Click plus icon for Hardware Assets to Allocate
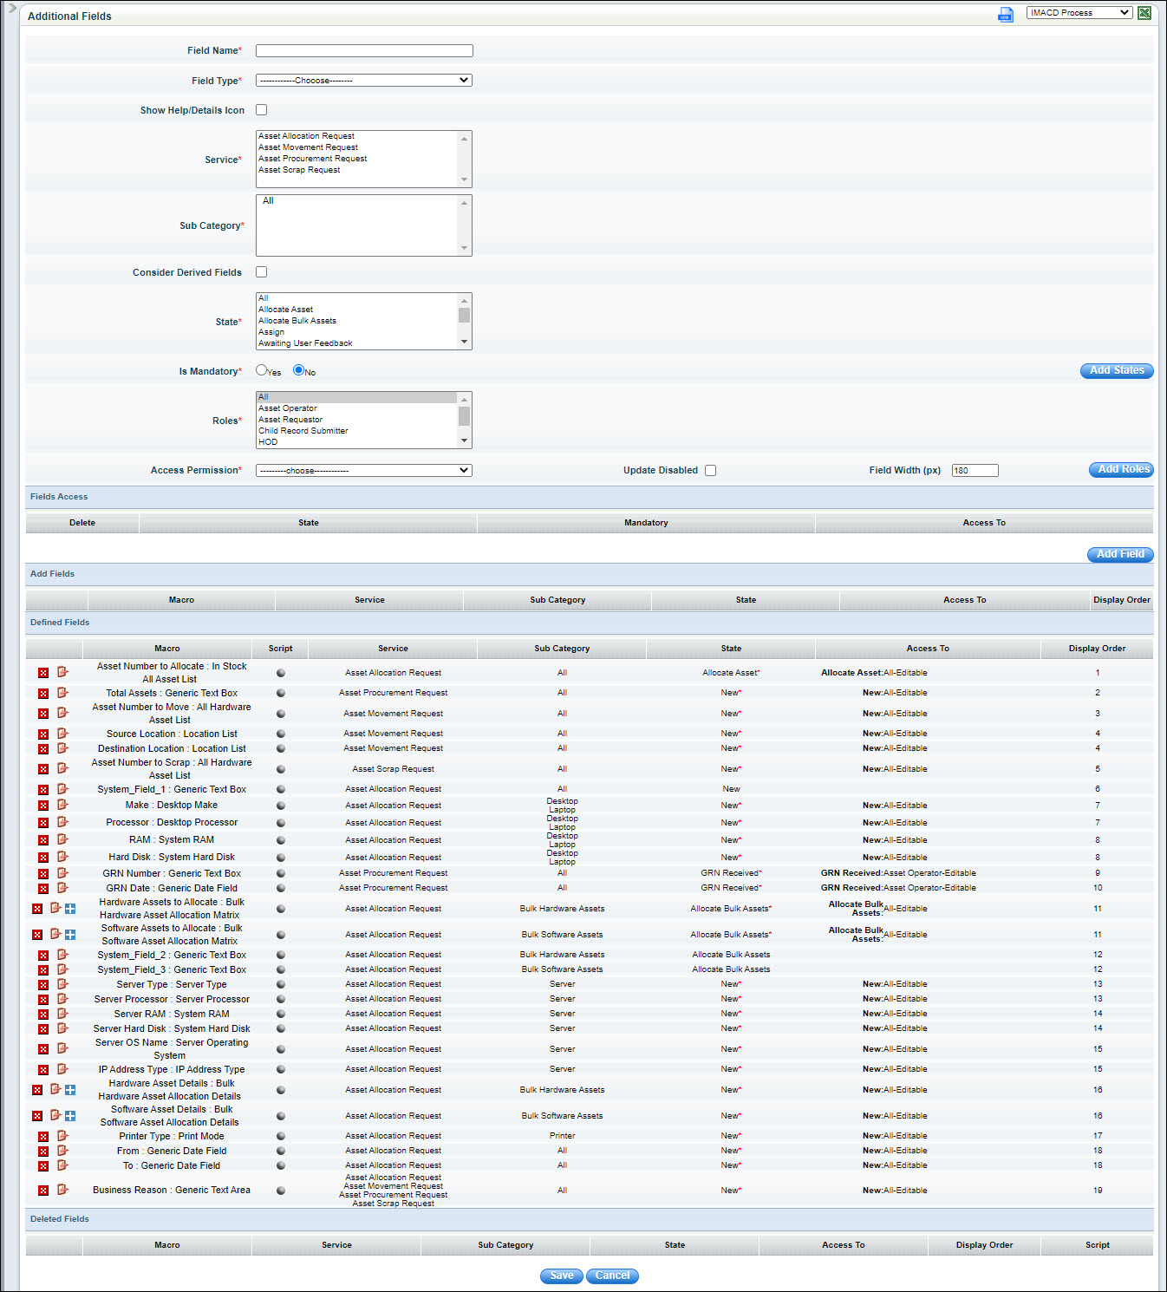The height and width of the screenshot is (1292, 1167). tap(70, 909)
